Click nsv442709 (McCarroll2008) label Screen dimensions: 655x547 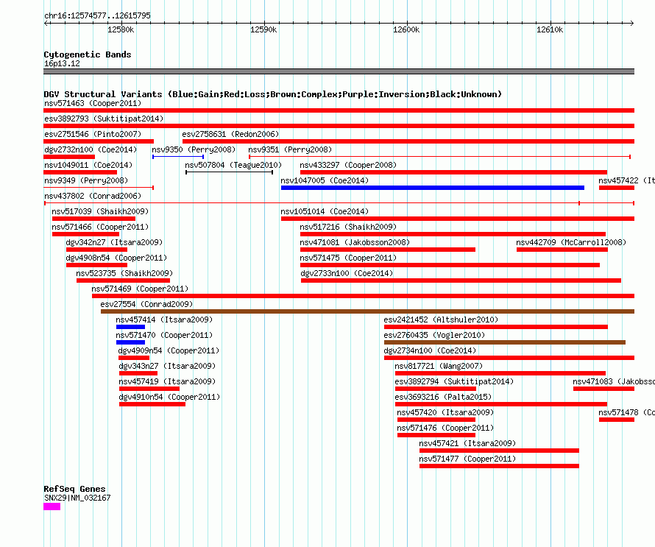[571, 242]
